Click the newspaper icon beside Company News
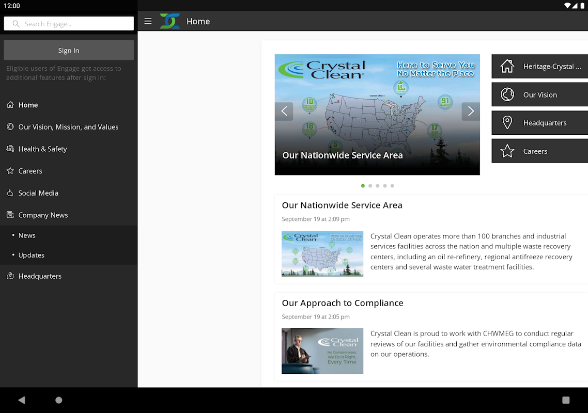The height and width of the screenshot is (413, 588). [10, 215]
